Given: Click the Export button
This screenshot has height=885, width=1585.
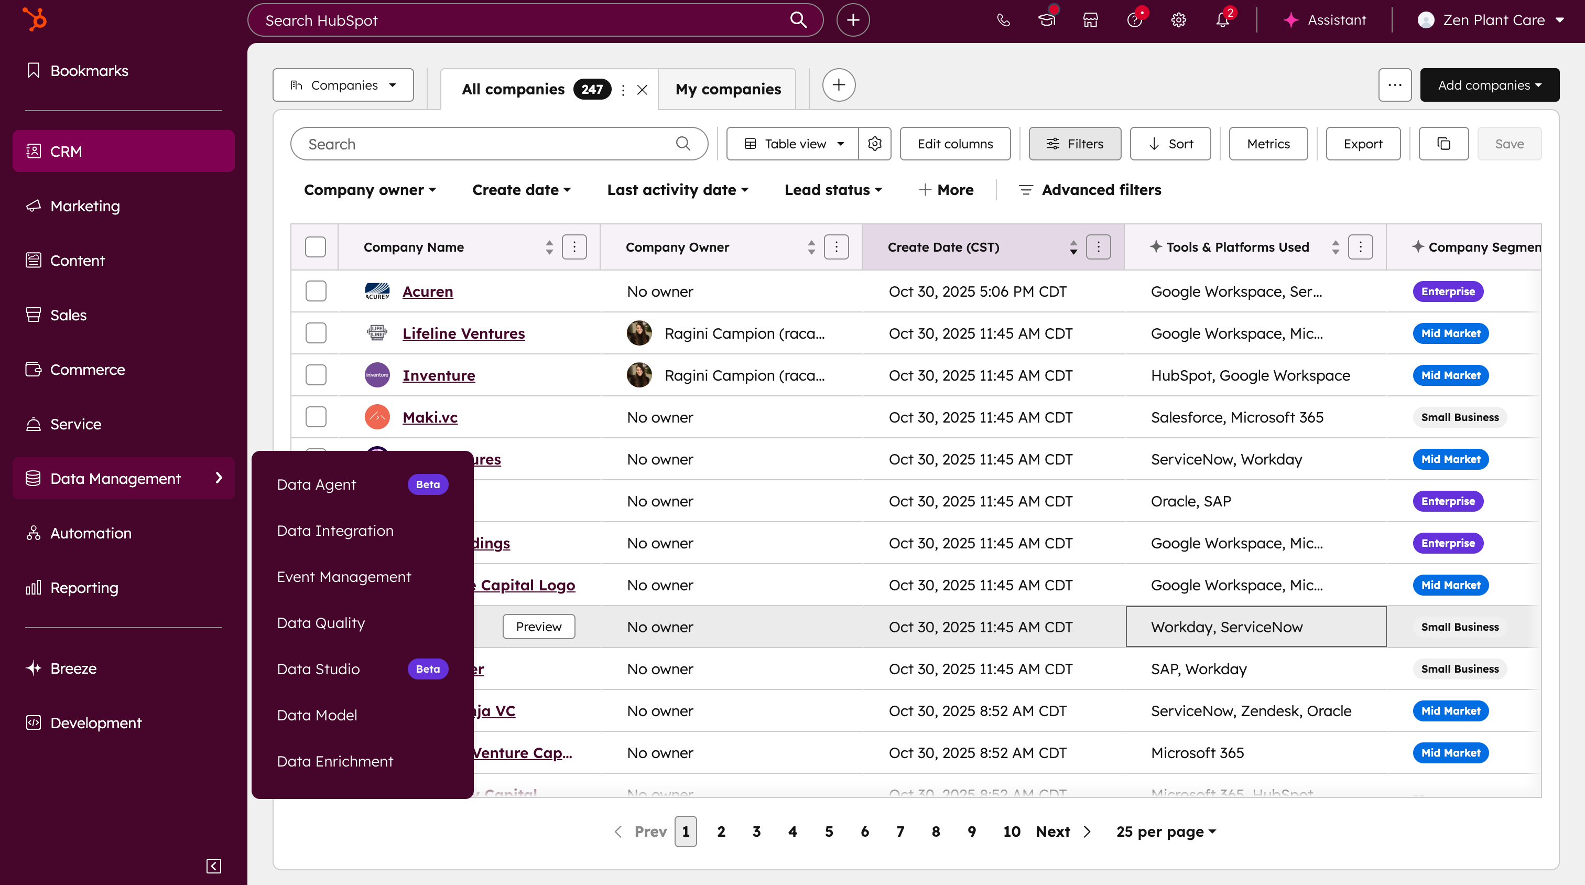Looking at the screenshot, I should tap(1363, 144).
